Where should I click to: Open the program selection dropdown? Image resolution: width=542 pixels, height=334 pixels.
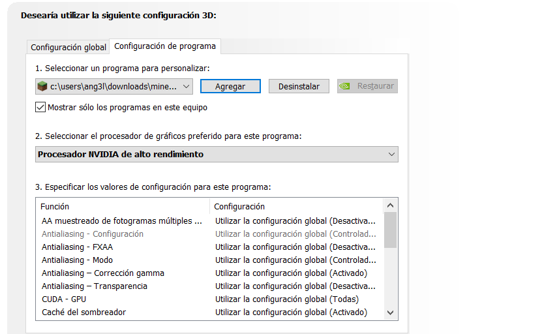(114, 87)
